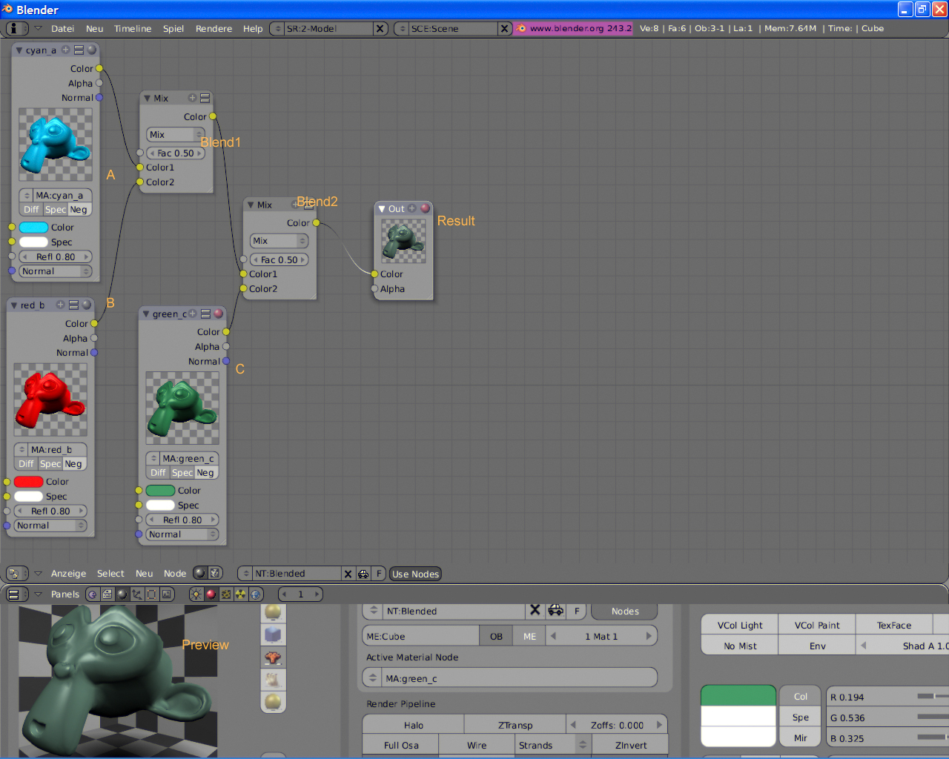Image resolution: width=949 pixels, height=759 pixels.
Task: Collapse the cyan_a node with its triangle
Action: (x=19, y=50)
